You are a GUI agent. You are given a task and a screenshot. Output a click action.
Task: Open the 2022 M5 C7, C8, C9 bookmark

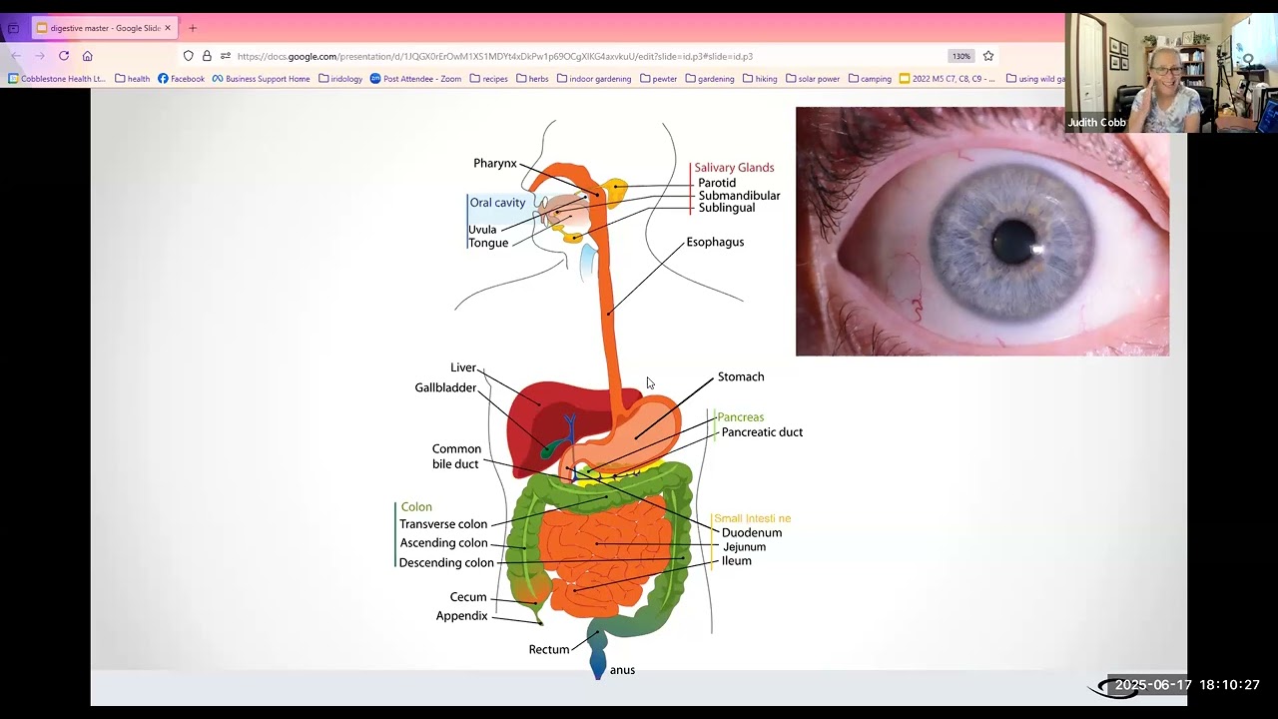coord(948,79)
